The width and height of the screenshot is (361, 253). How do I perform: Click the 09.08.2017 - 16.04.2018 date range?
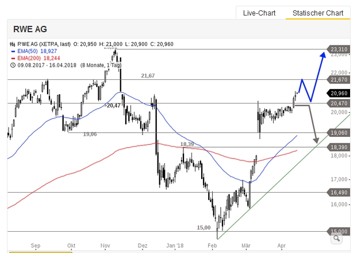(x=47, y=65)
